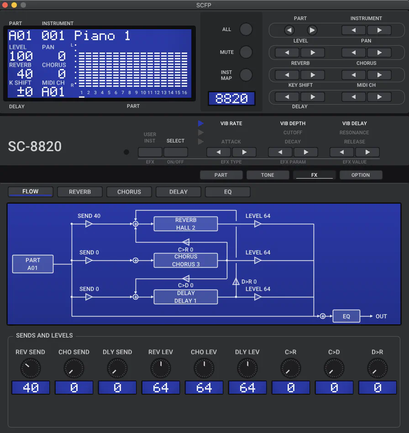Step INSTRUMENT back with its left arrow
Image resolution: width=409 pixels, height=433 pixels.
(x=353, y=30)
